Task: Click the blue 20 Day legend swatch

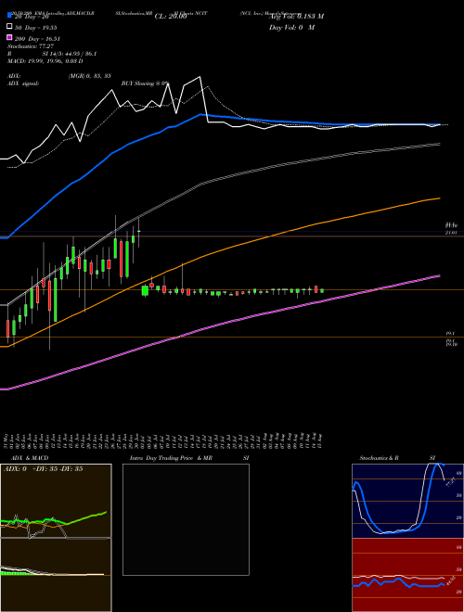Action: 9,16
